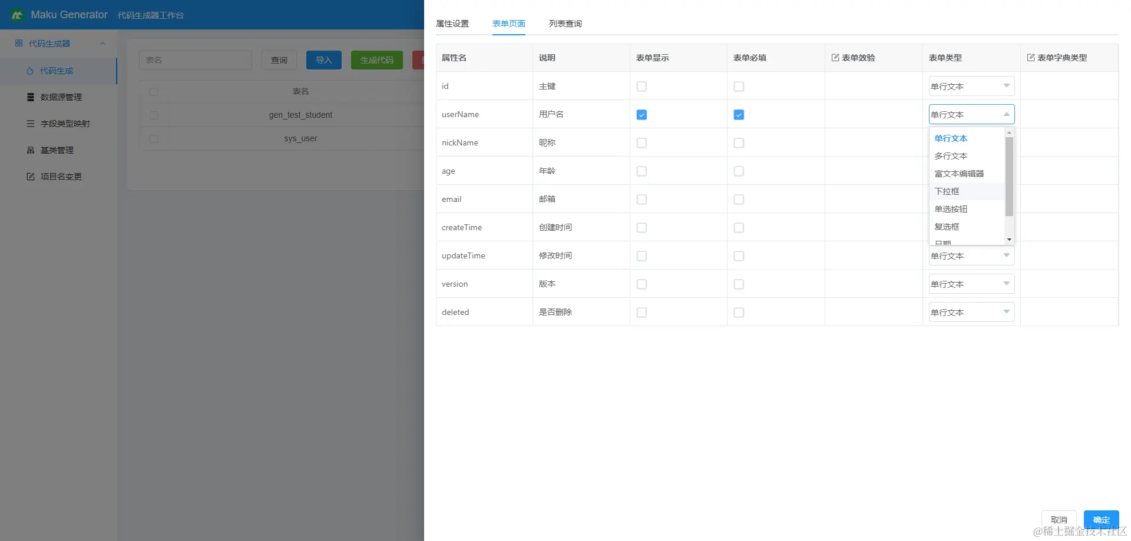Click the 代码生成器 grid menu icon
Image resolution: width=1131 pixels, height=541 pixels.
[x=19, y=44]
